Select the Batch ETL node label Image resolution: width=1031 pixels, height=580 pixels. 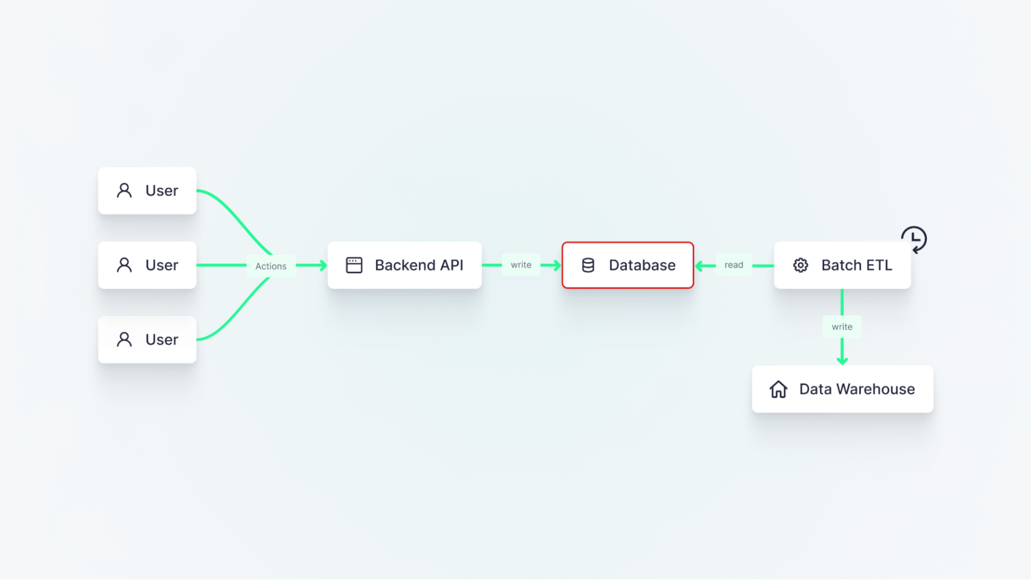856,265
